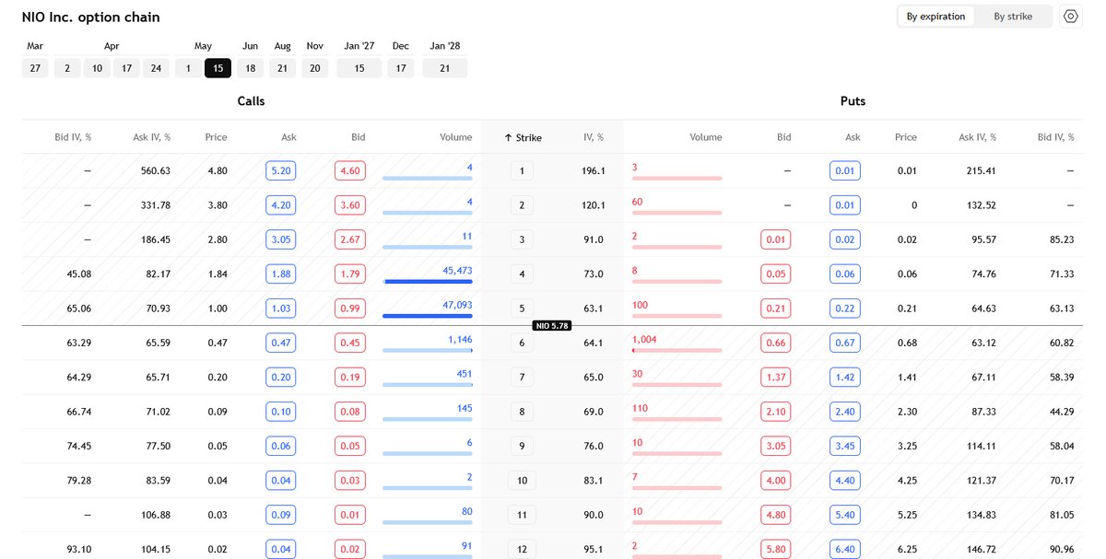Screen dimensions: 1106x559
Task: Choose the Apr 2 expiration
Action: click(x=67, y=68)
